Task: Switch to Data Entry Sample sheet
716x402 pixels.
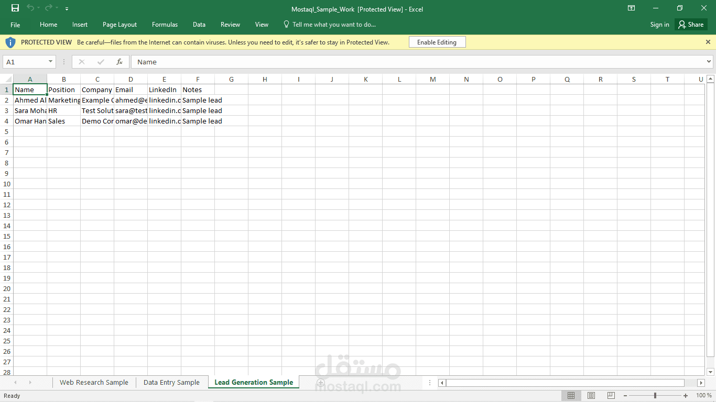Action: click(x=171, y=383)
